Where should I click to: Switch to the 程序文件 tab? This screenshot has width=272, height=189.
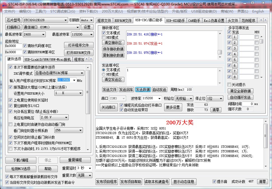[x=104, y=21]
